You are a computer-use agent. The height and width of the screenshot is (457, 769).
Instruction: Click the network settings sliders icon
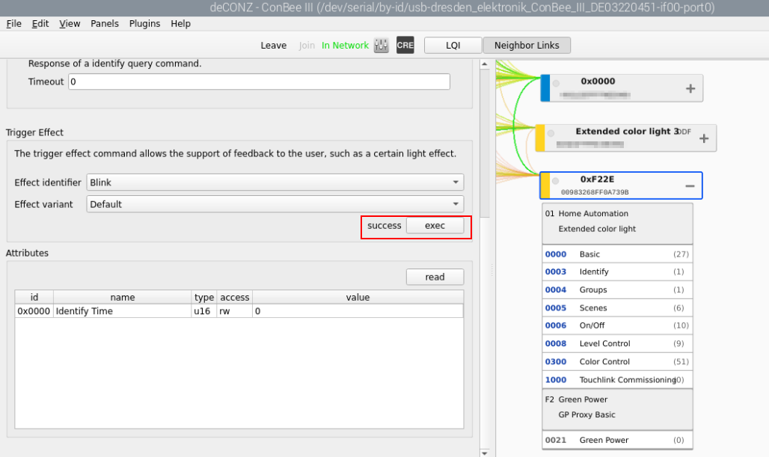[x=382, y=46]
